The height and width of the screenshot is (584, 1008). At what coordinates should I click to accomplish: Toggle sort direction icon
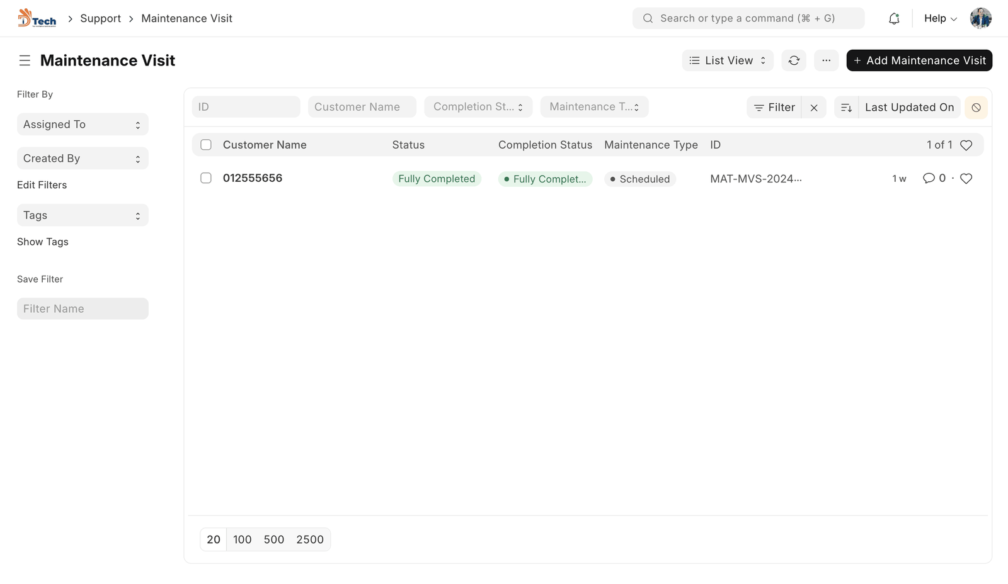(846, 108)
